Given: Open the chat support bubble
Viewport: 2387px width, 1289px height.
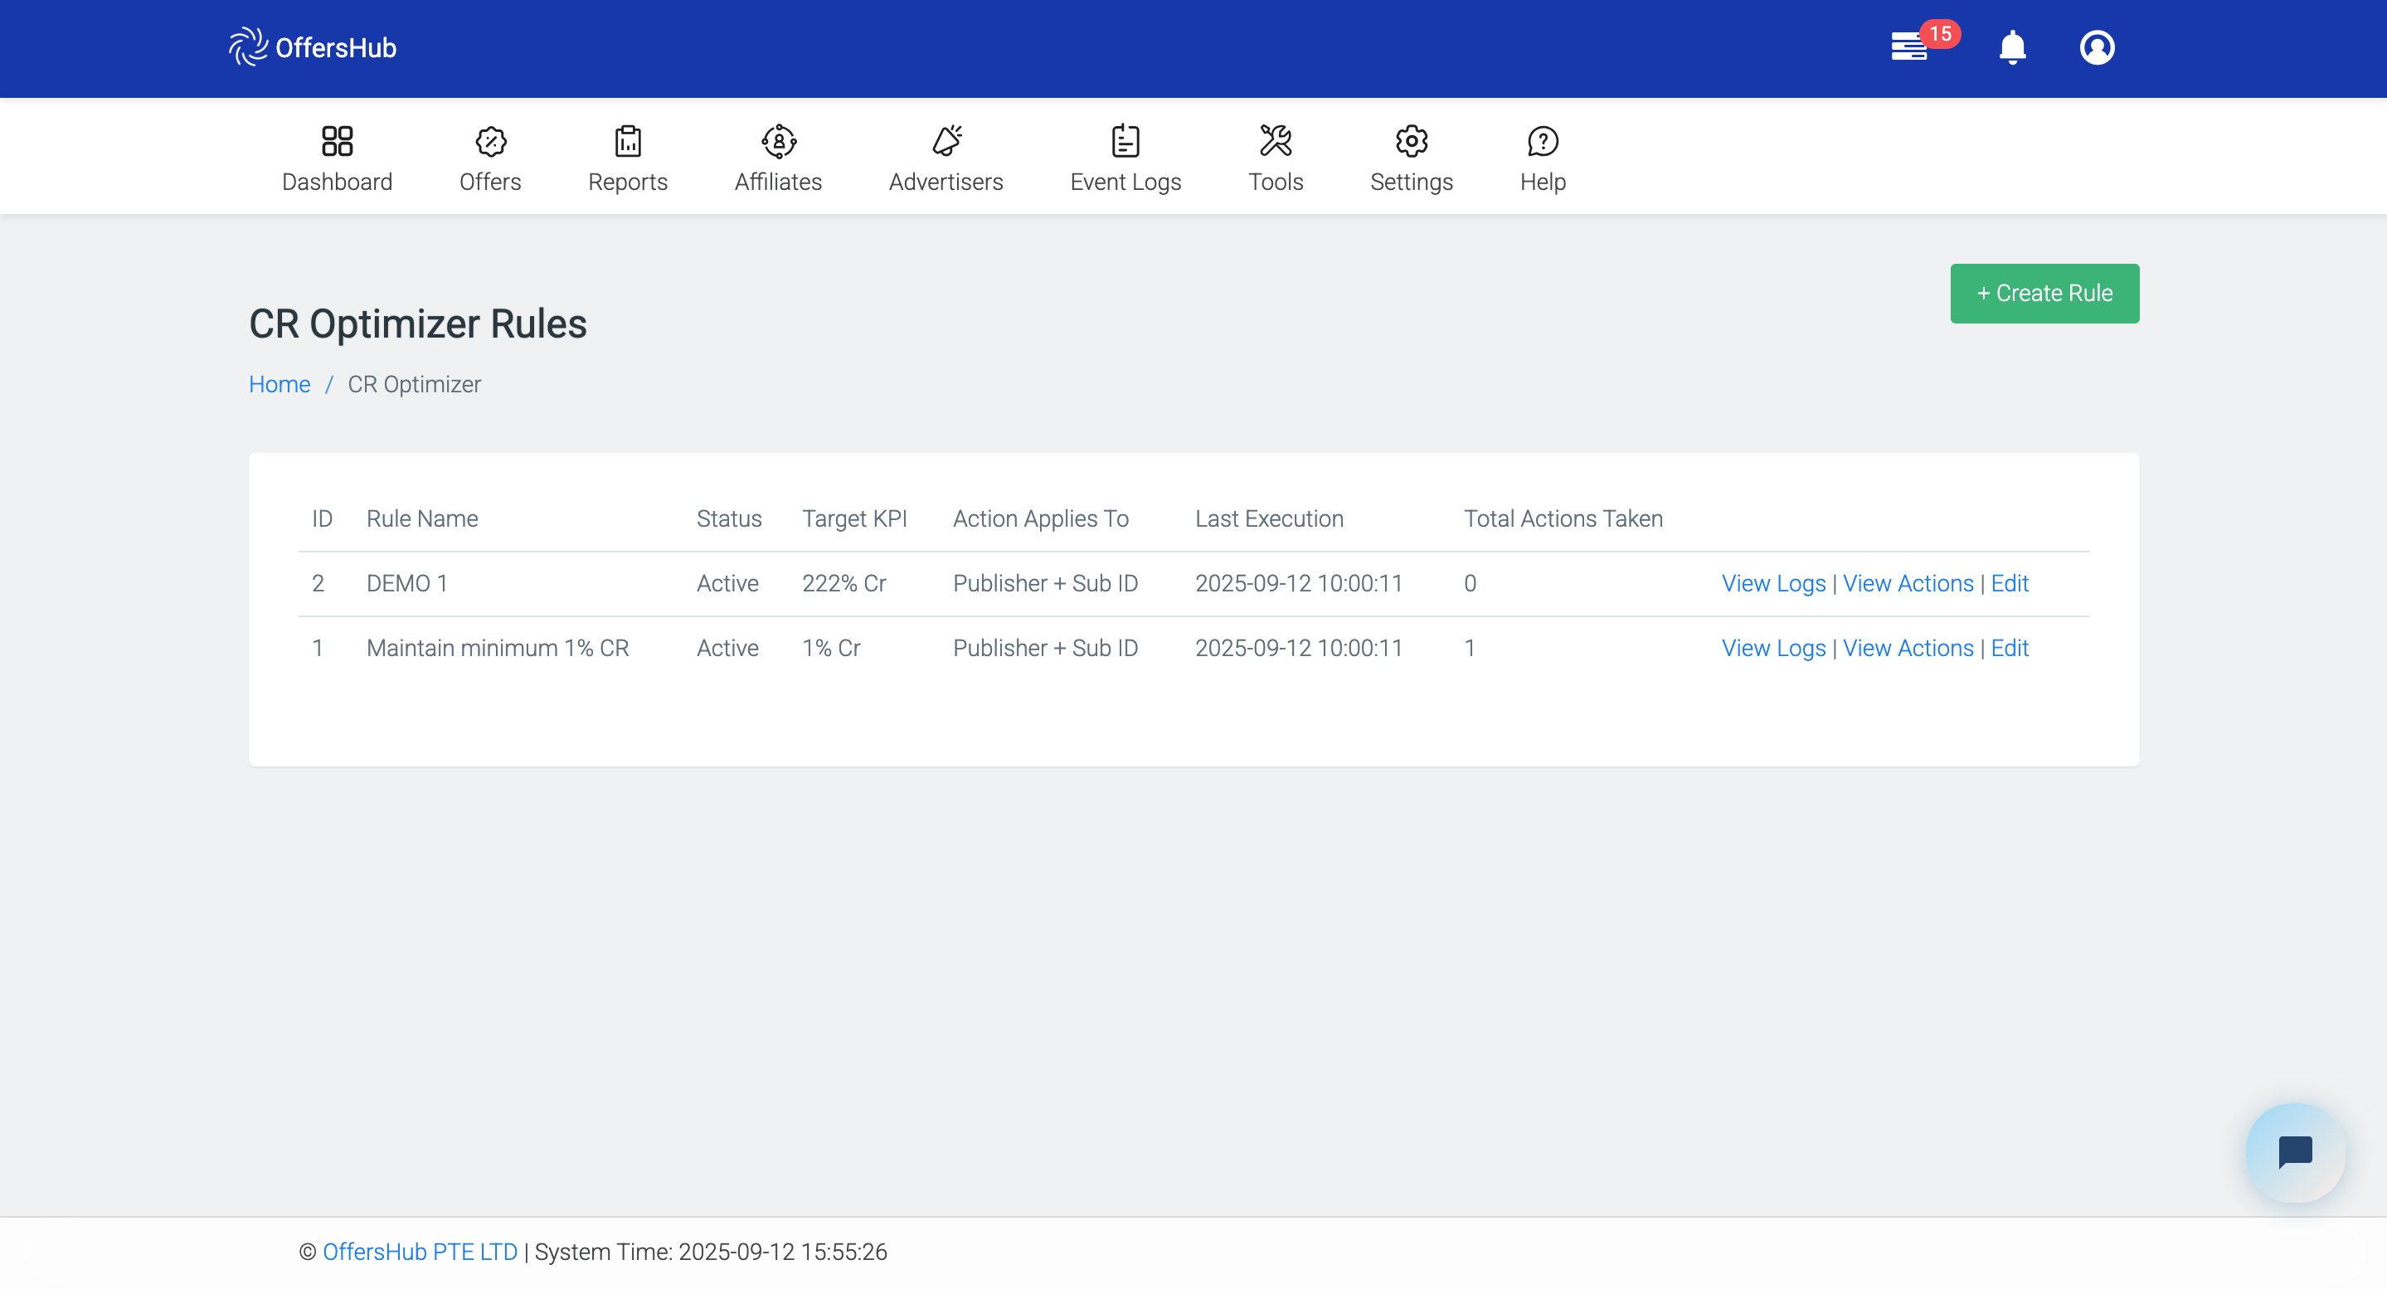Looking at the screenshot, I should 2294,1152.
